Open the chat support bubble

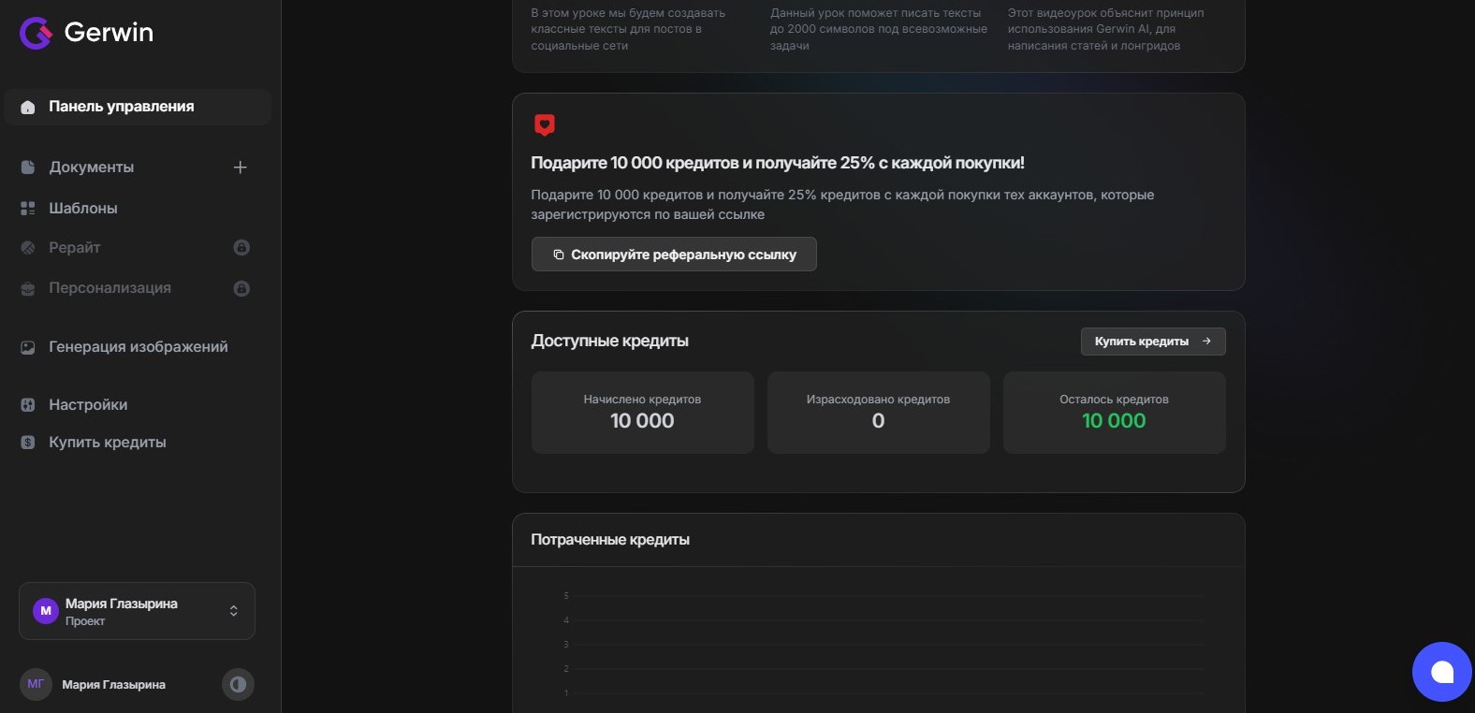1442,672
